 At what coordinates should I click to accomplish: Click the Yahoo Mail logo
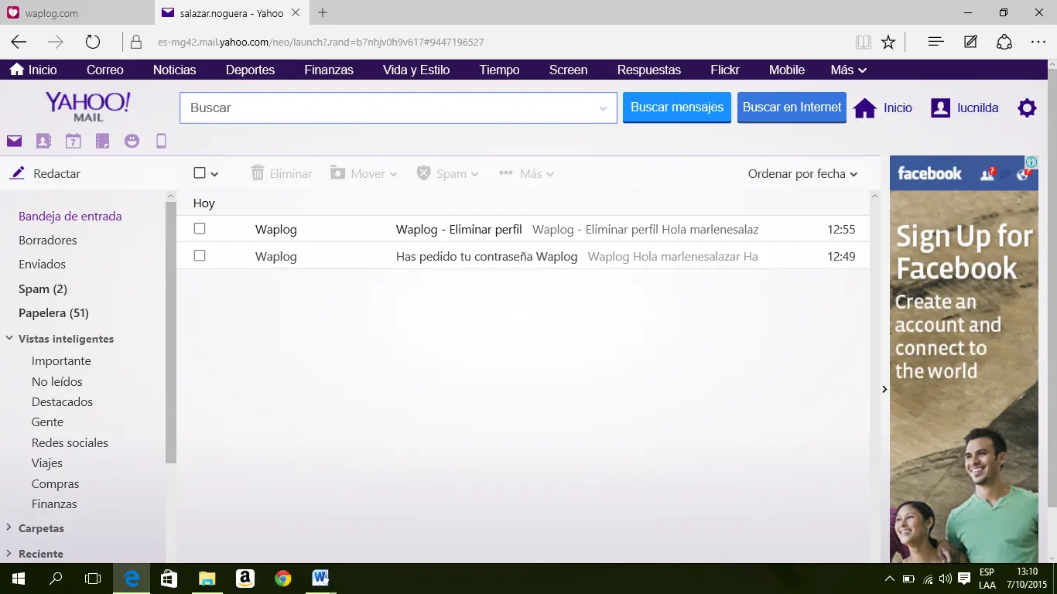87,107
